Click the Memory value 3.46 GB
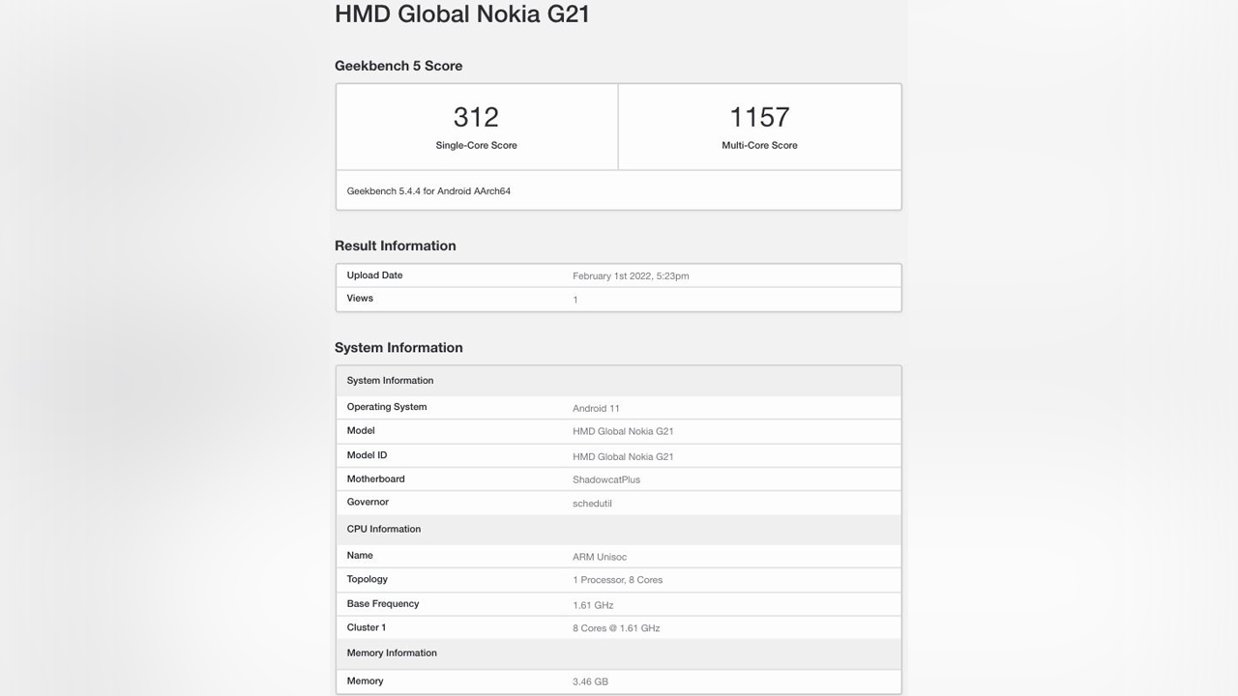1238x696 pixels. pyautogui.click(x=590, y=681)
